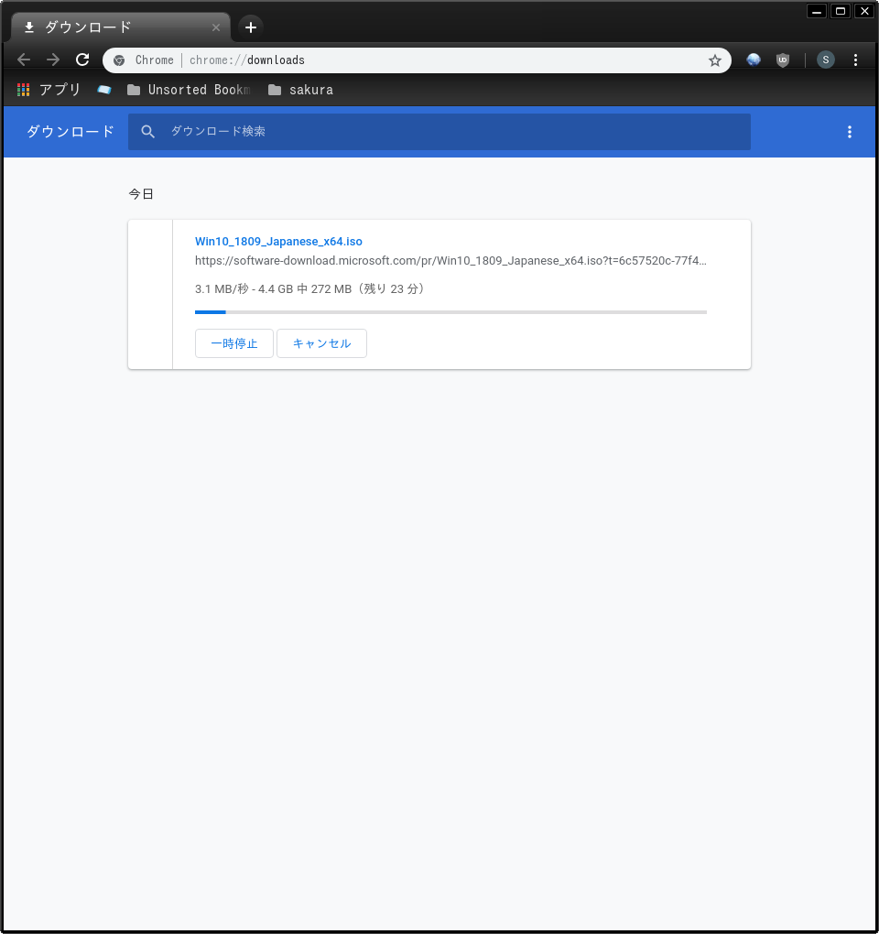Open the アプリ apps shortcut
Image resolution: width=879 pixels, height=934 pixels.
tap(49, 90)
